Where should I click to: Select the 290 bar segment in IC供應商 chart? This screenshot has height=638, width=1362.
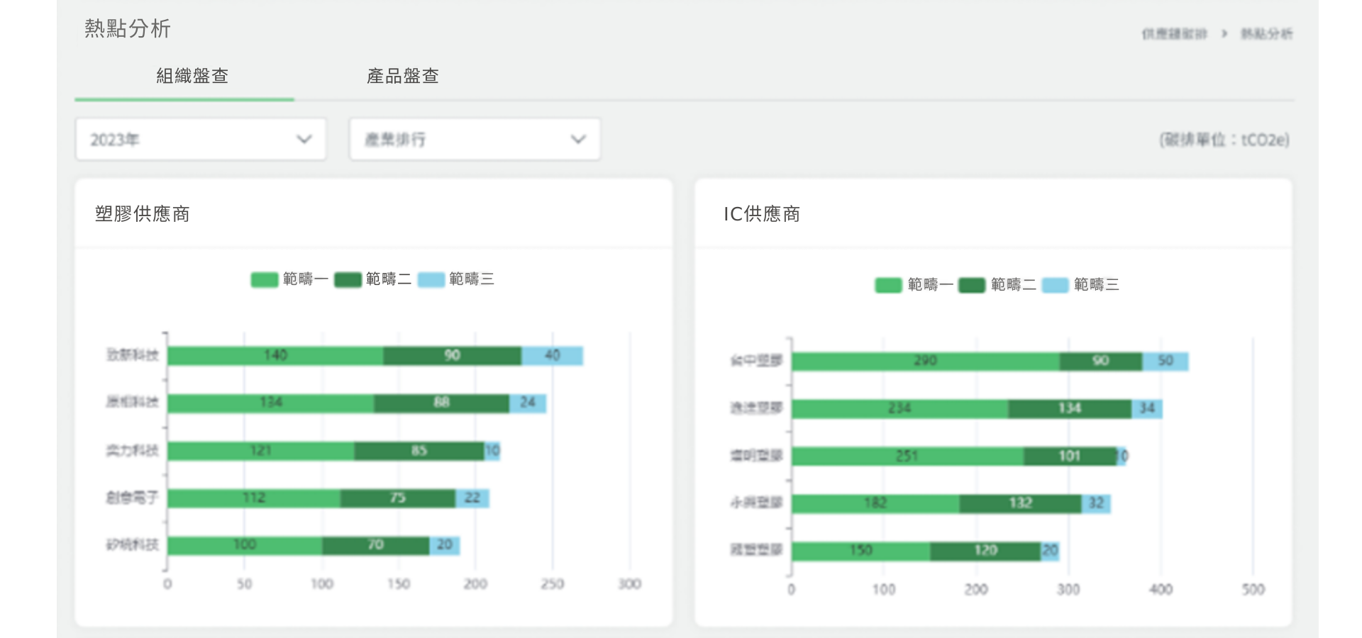click(x=925, y=362)
